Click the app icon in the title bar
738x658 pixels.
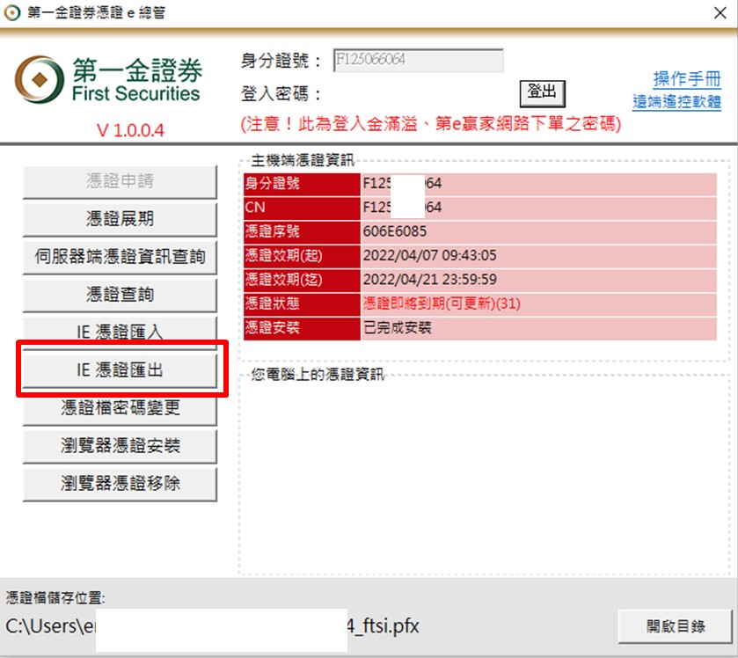[11, 13]
